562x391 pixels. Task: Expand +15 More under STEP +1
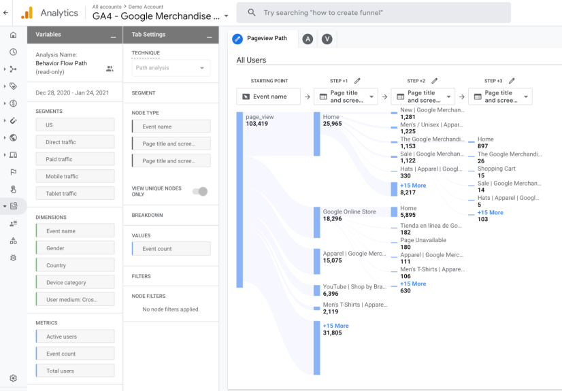tap(336, 326)
